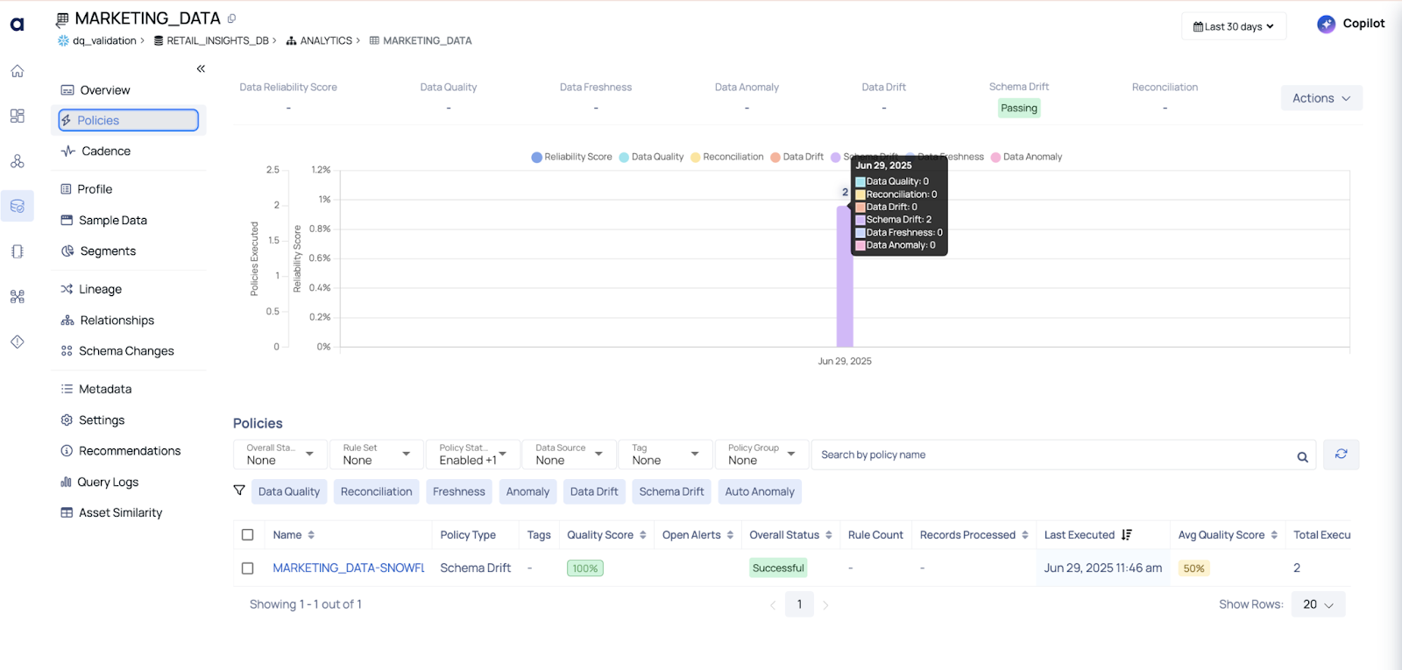Open Data Source filter dropdown
1402x670 pixels.
pyautogui.click(x=570, y=455)
